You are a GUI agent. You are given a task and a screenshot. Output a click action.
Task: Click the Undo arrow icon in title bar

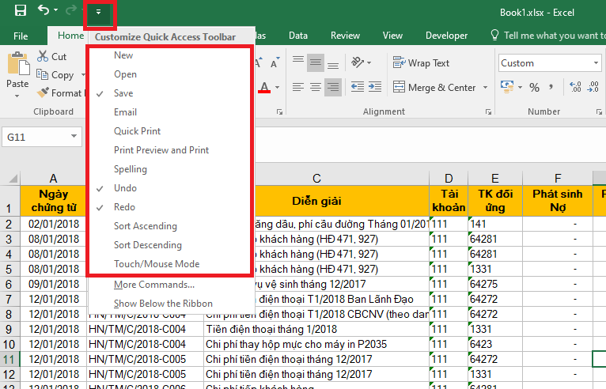(44, 11)
